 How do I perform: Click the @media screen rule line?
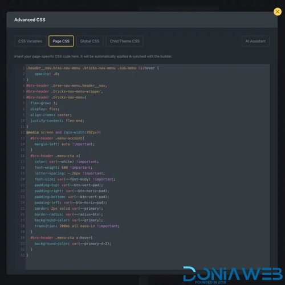[x=64, y=132]
